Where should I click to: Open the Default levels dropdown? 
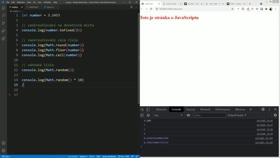click(x=237, y=115)
